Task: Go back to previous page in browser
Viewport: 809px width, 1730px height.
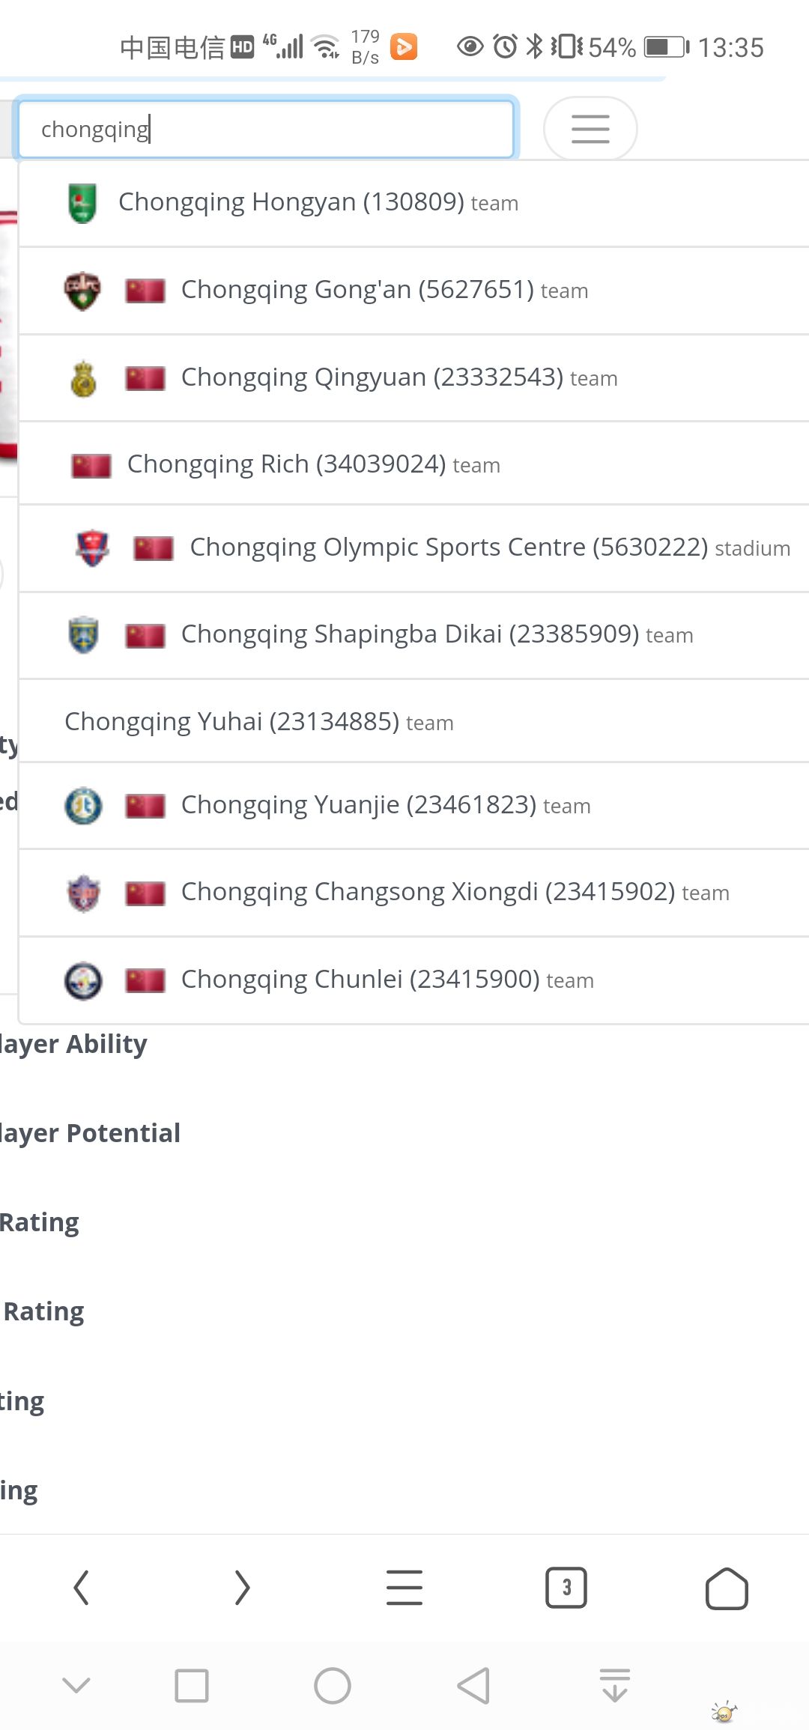Action: (x=81, y=1588)
